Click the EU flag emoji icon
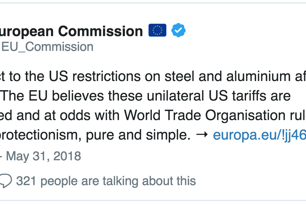The width and height of the screenshot is (306, 204). pos(158,30)
